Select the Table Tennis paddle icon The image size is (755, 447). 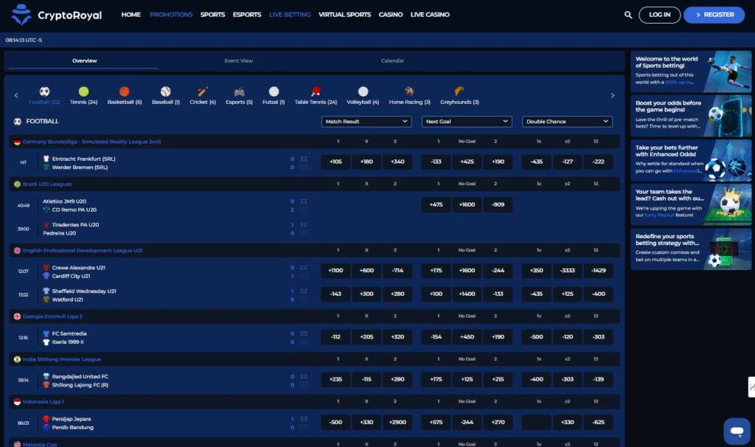pyautogui.click(x=316, y=91)
